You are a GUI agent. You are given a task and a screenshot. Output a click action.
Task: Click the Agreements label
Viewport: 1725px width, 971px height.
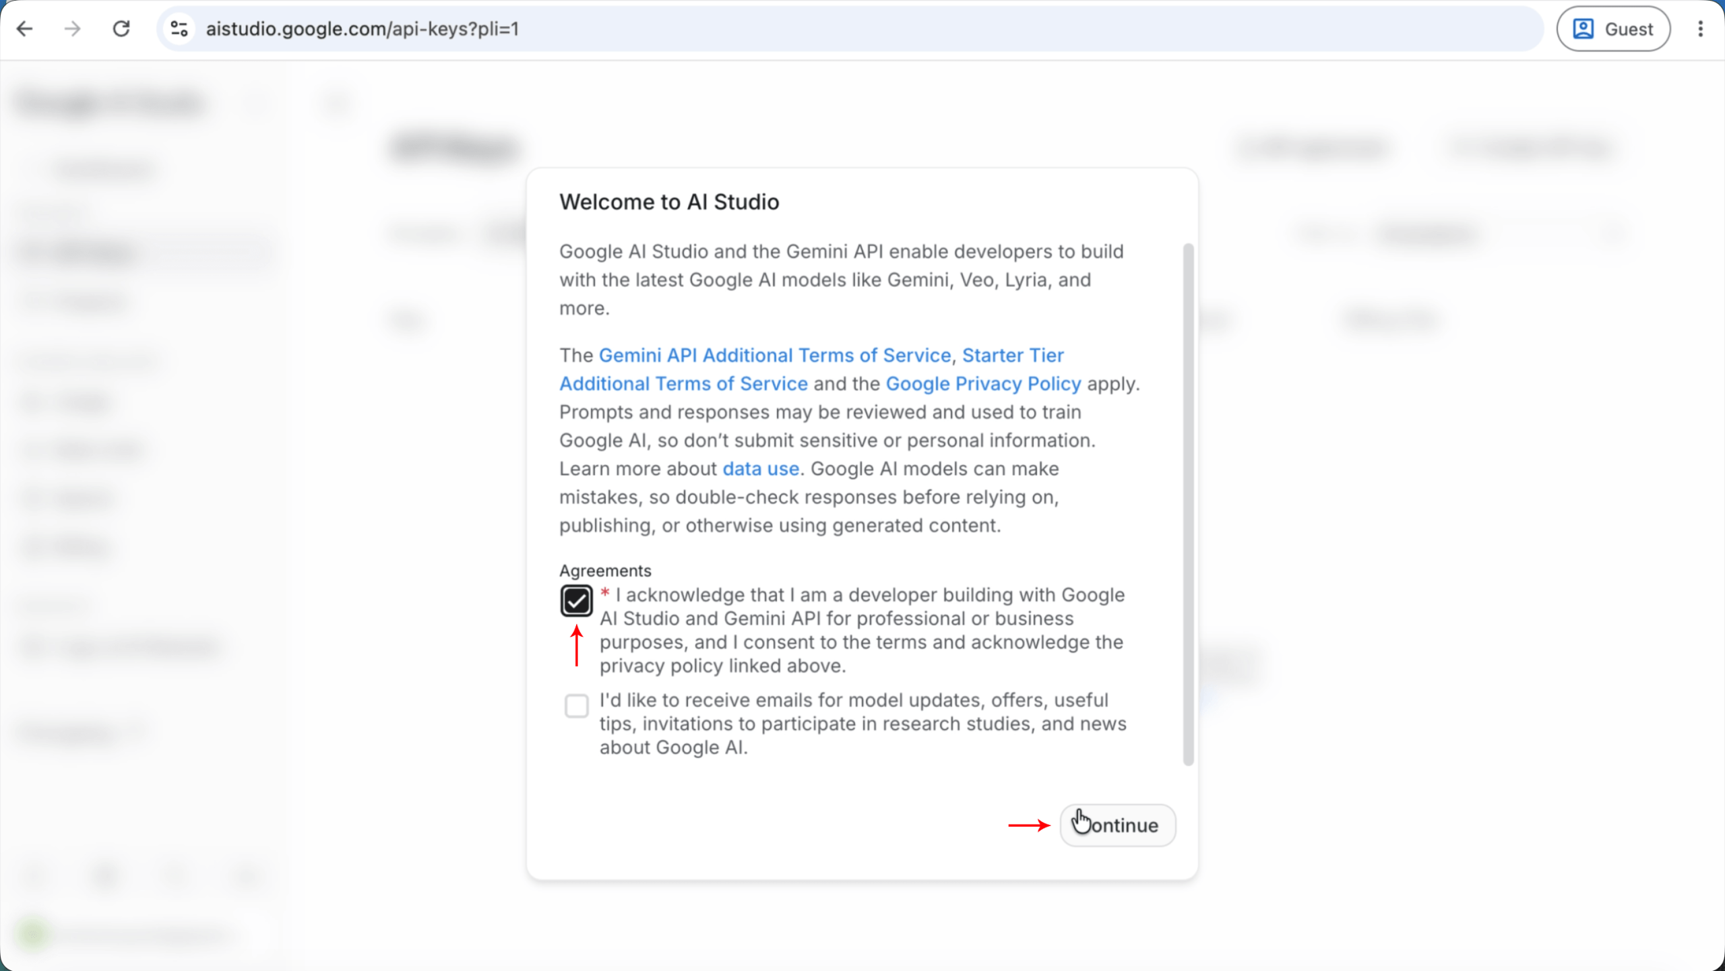click(605, 571)
